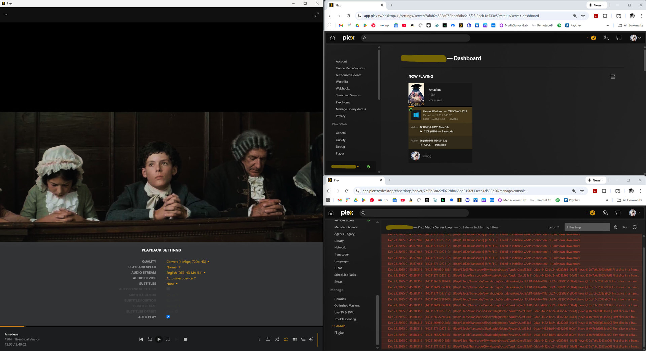This screenshot has height=351, width=646.
Task: Open Activity alerts icon in dashboard window
Action: coord(593,38)
